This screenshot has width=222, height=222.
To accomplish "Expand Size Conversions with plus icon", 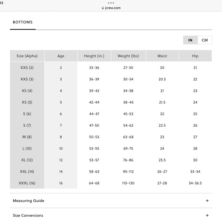I will [207, 215].
